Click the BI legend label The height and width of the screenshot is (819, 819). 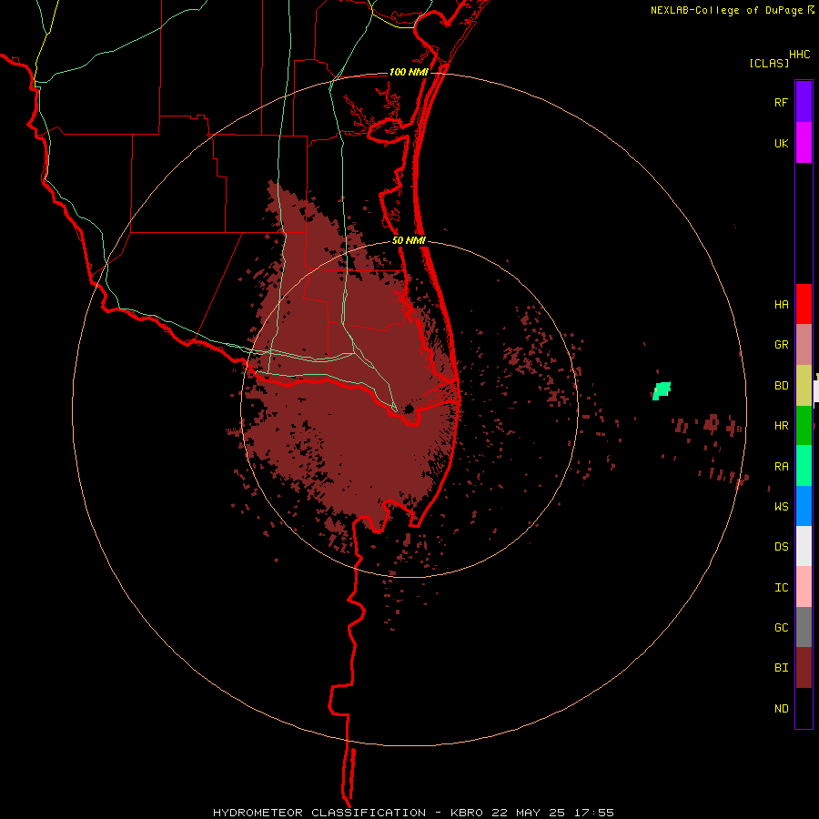coord(781,668)
